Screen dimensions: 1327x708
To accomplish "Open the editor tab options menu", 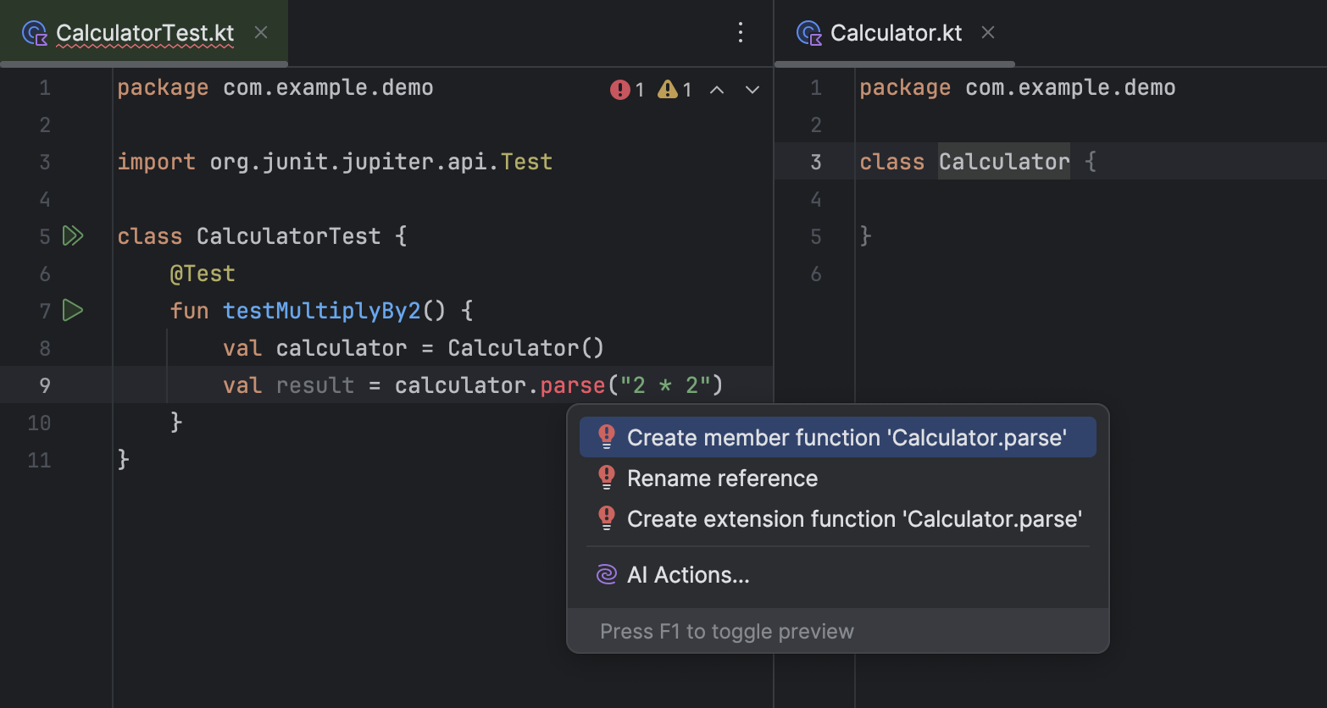I will click(741, 33).
